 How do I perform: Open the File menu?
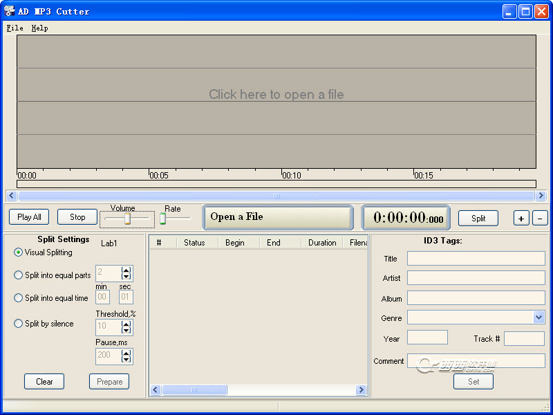coord(15,28)
